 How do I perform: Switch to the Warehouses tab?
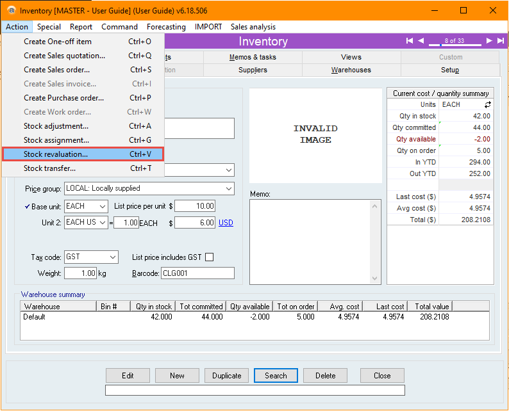tap(351, 70)
